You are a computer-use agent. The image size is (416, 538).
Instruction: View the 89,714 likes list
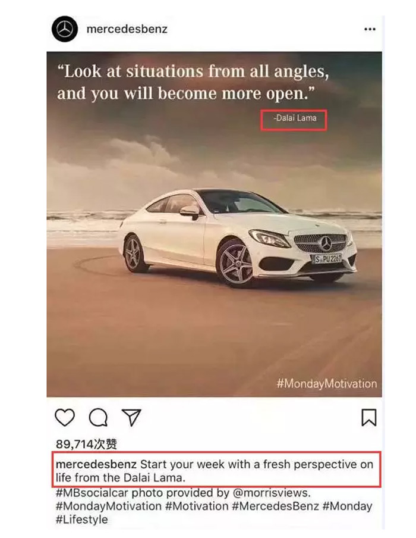coord(86,444)
